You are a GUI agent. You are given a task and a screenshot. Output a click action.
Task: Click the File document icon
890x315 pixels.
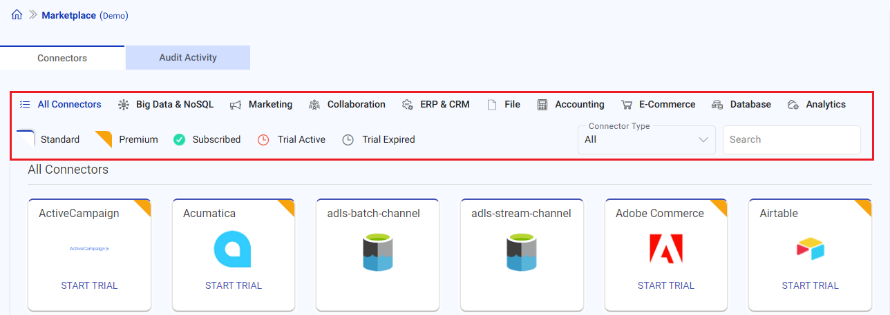click(x=492, y=105)
